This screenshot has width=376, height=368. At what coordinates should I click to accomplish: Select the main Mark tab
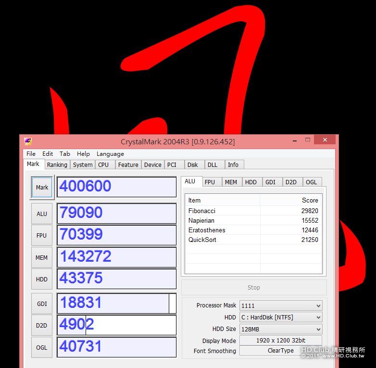tap(33, 164)
